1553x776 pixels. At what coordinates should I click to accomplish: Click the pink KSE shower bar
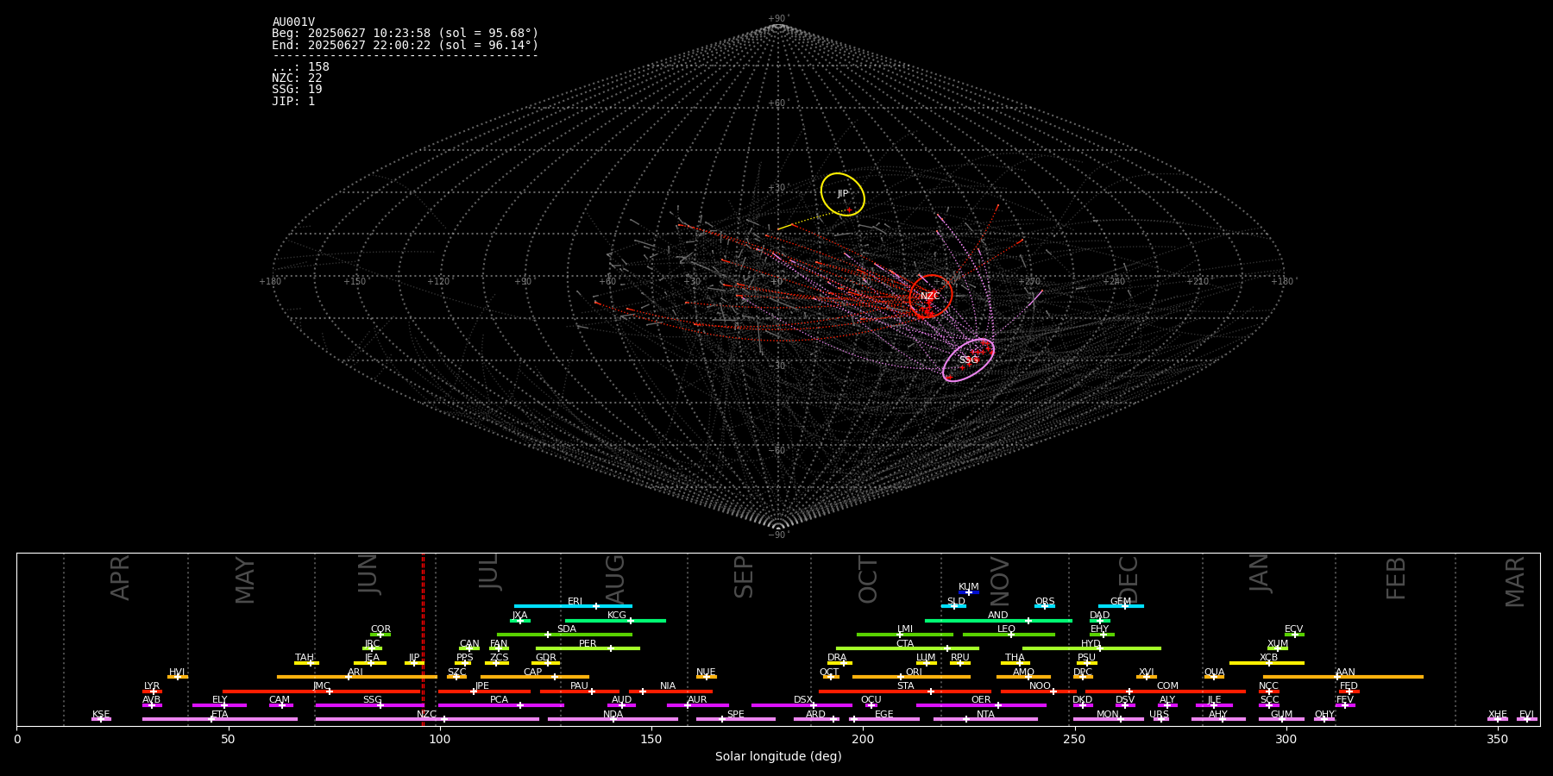tap(101, 719)
